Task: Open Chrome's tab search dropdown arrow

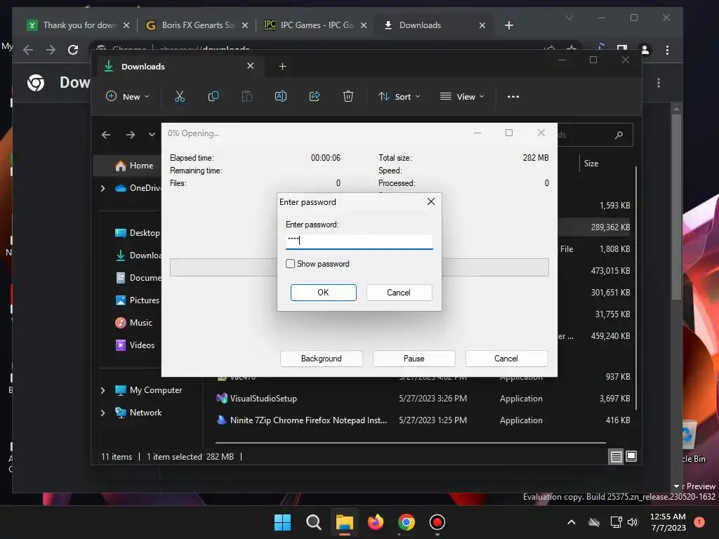Action: [569, 18]
